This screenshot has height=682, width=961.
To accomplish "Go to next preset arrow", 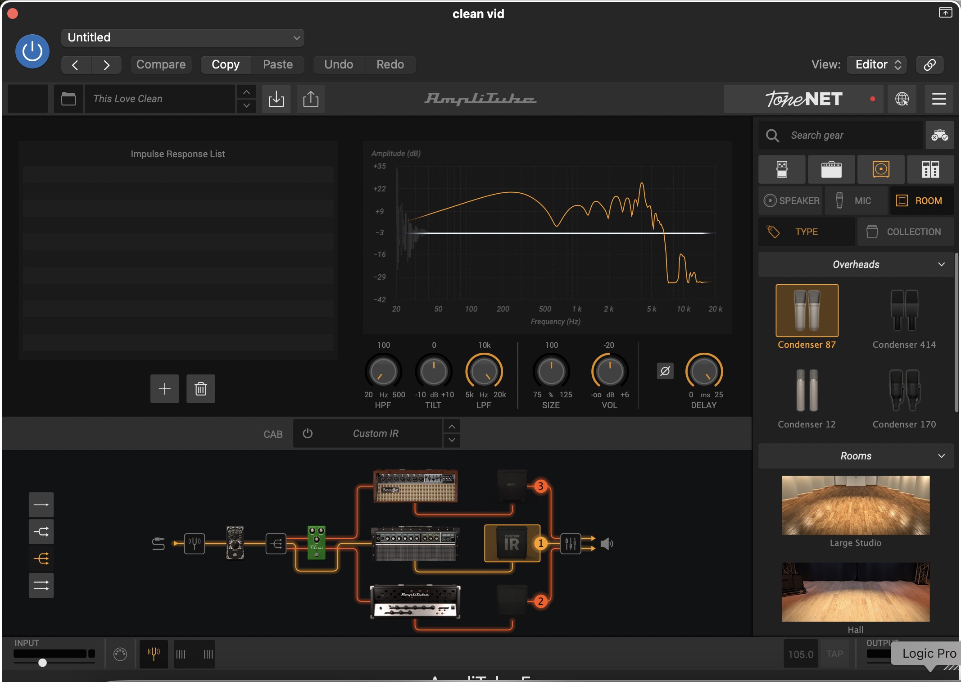I will (x=106, y=65).
